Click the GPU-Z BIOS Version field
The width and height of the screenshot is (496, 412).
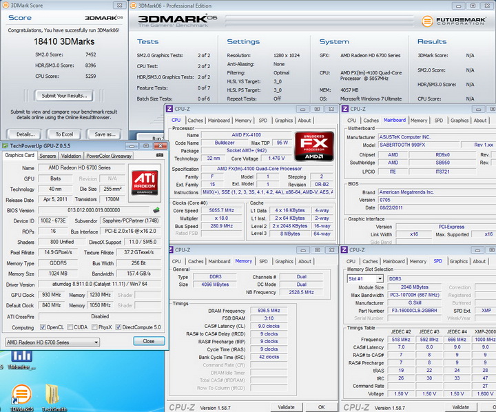click(x=94, y=210)
